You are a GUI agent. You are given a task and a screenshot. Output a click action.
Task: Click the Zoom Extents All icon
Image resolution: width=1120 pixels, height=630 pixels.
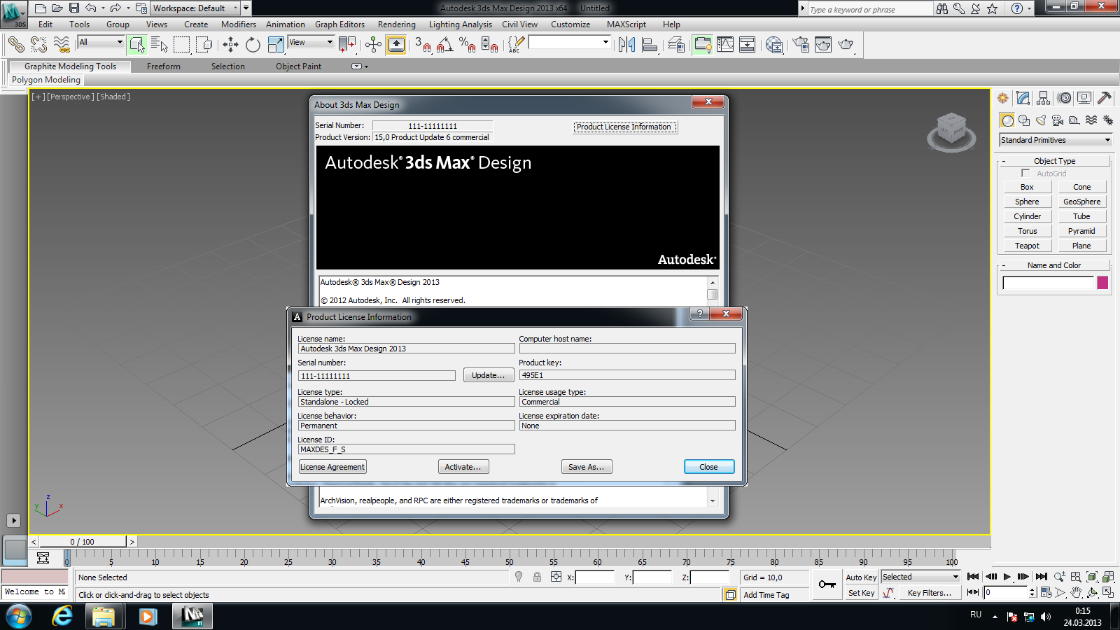click(1108, 577)
